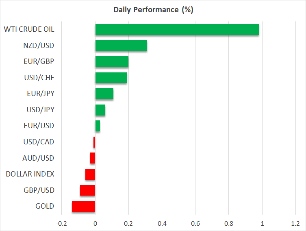The width and height of the screenshot is (306, 231).
Task: Select the WTI Crude Oil green bar
Action: tap(177, 30)
